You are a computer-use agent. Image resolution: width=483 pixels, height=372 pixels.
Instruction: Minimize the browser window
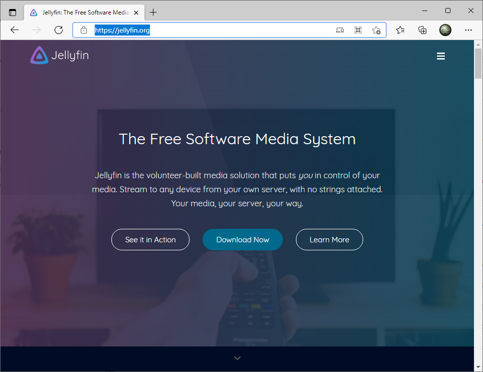[425, 11]
